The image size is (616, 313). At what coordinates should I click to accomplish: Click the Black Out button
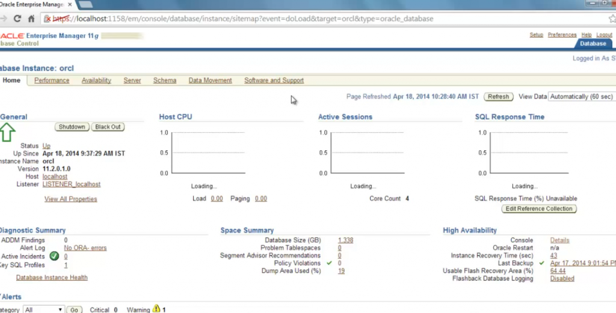tap(108, 127)
